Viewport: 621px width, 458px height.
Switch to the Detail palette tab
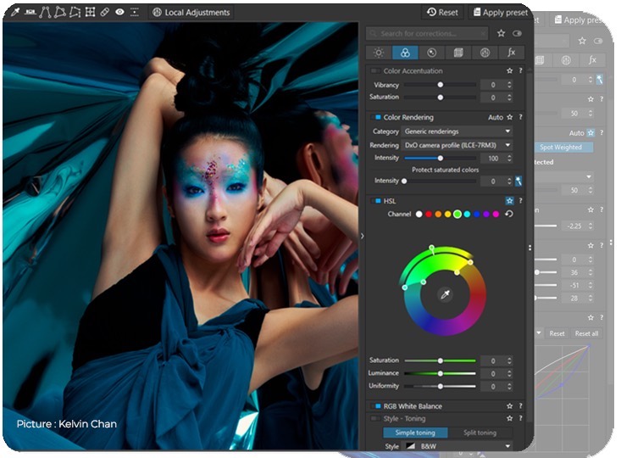click(432, 53)
